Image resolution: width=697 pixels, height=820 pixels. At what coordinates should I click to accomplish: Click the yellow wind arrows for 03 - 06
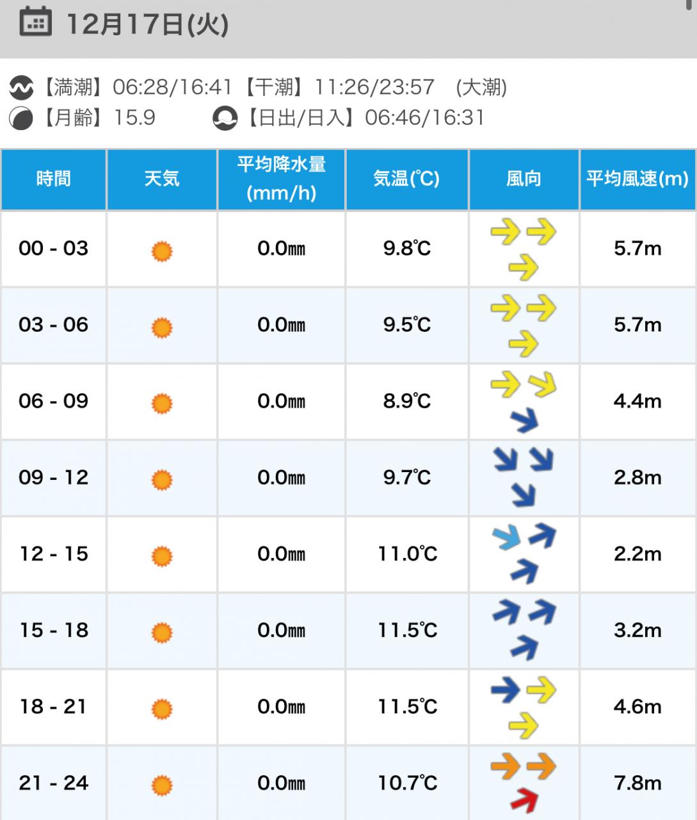[x=524, y=325]
